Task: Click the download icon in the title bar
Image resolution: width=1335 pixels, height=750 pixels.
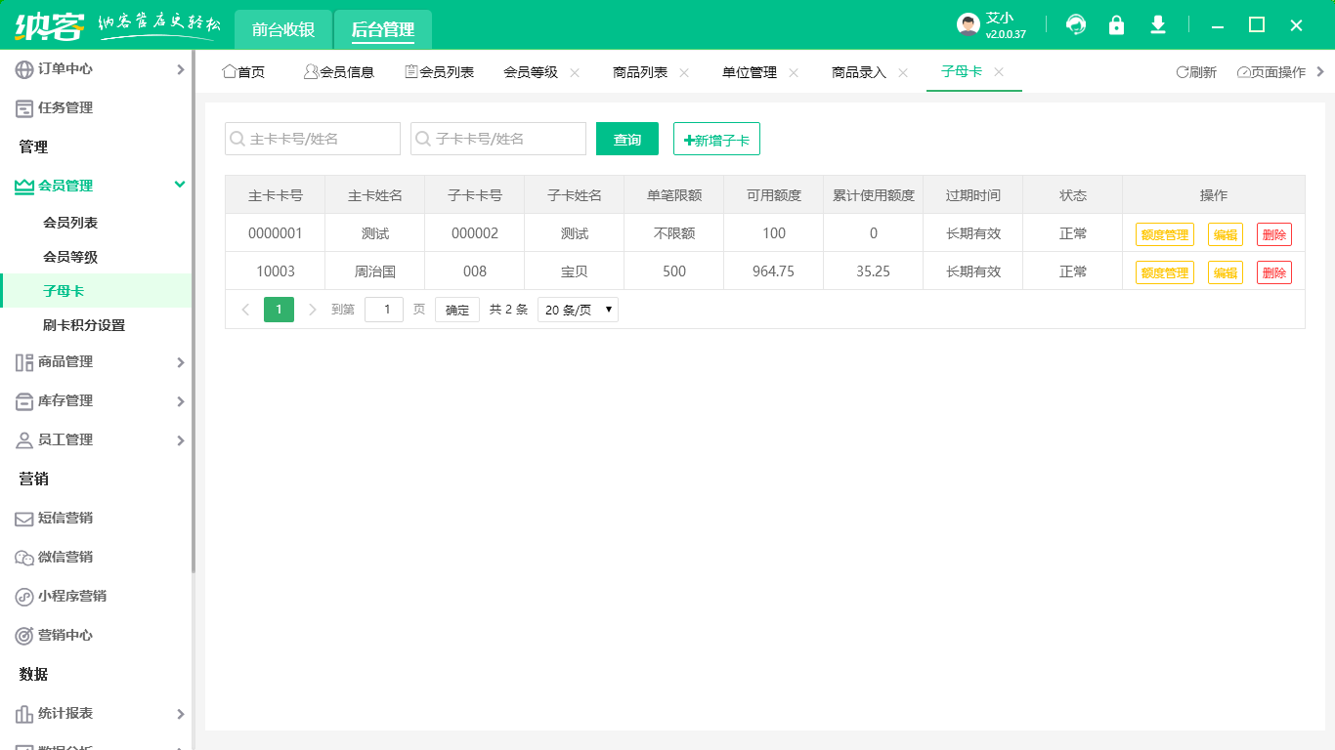Action: pyautogui.click(x=1157, y=24)
